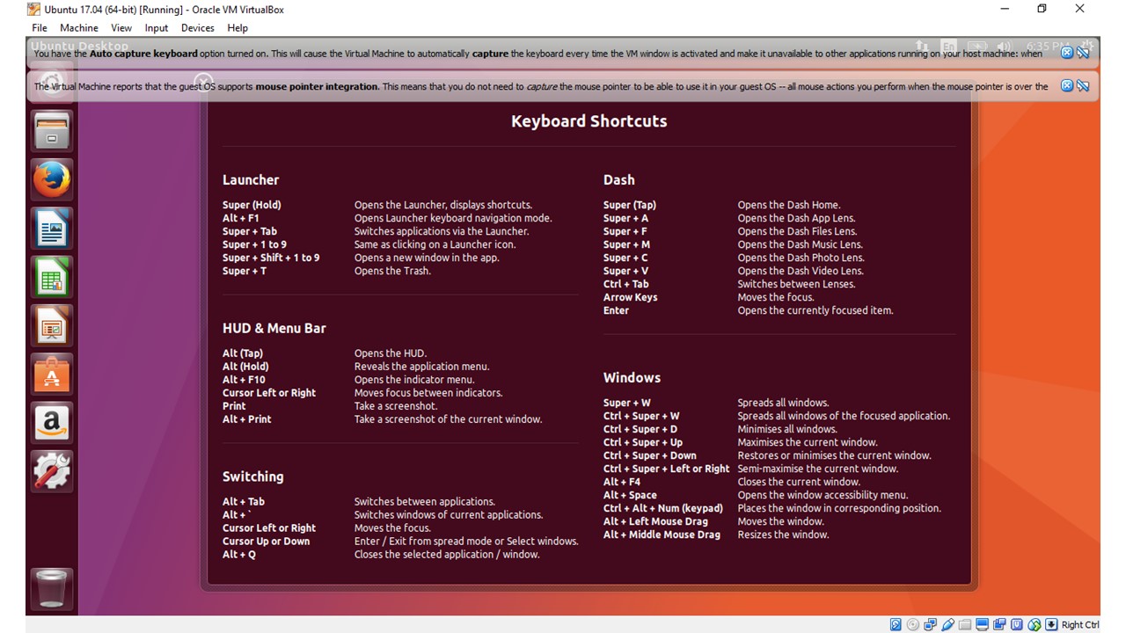Open the Ubuntu Software store icon
The image size is (1126, 633).
pos(52,375)
